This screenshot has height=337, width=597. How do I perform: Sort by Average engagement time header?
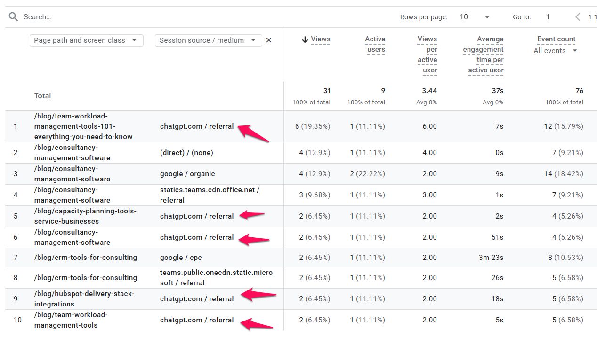(483, 55)
